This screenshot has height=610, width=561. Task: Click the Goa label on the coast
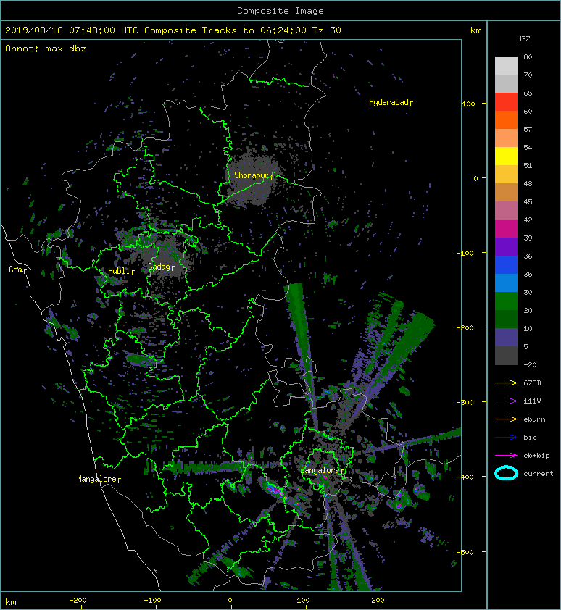pyautogui.click(x=16, y=270)
